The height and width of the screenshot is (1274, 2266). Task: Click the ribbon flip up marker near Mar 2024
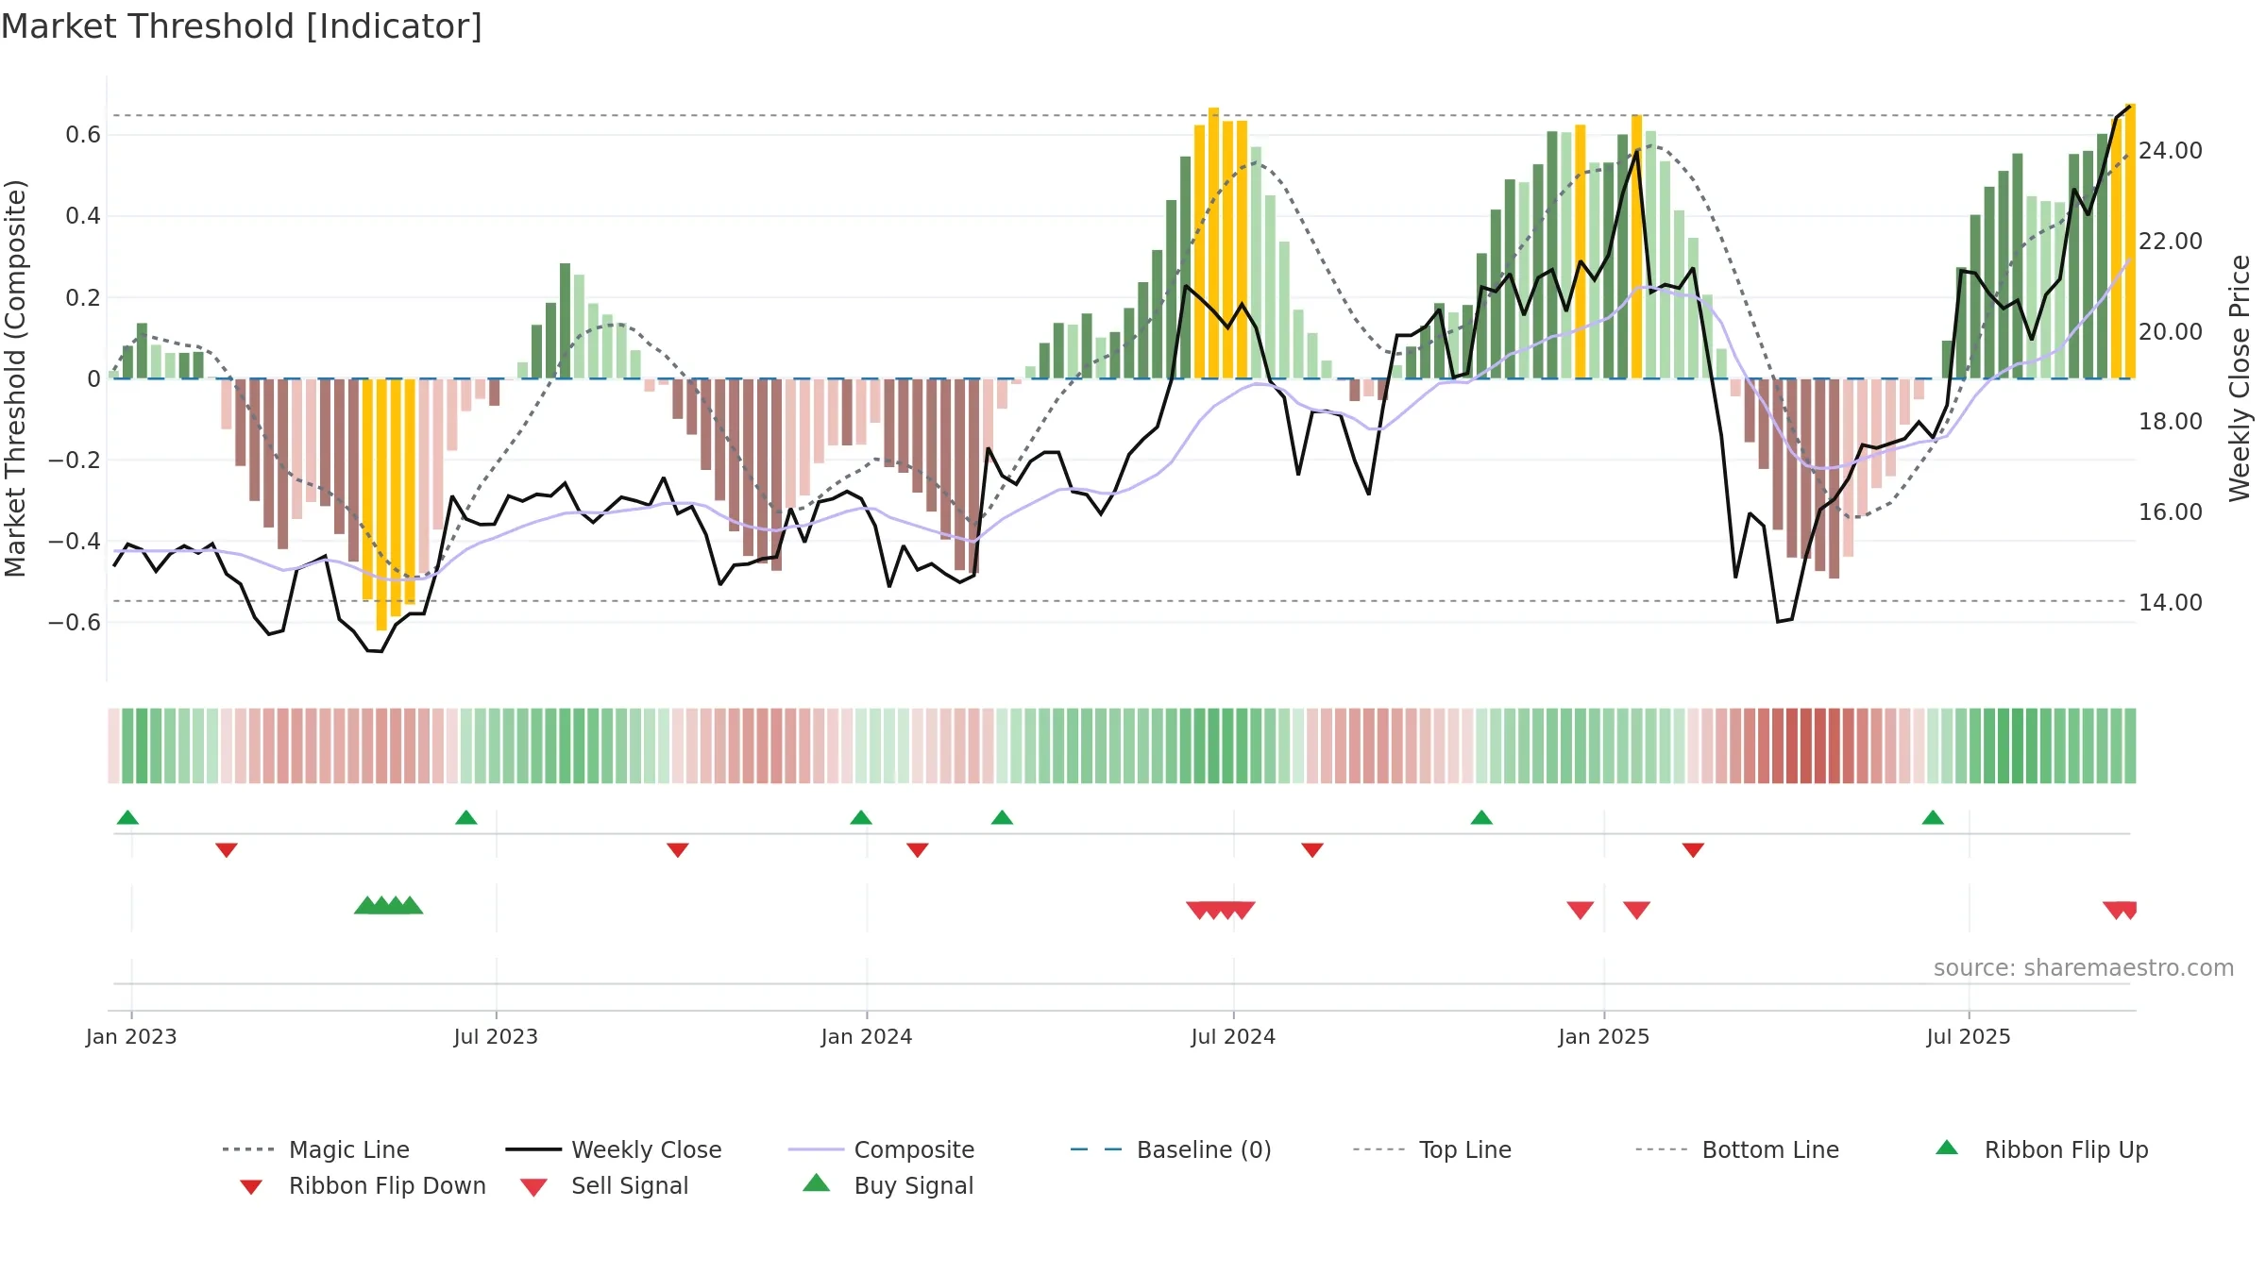(x=1002, y=817)
